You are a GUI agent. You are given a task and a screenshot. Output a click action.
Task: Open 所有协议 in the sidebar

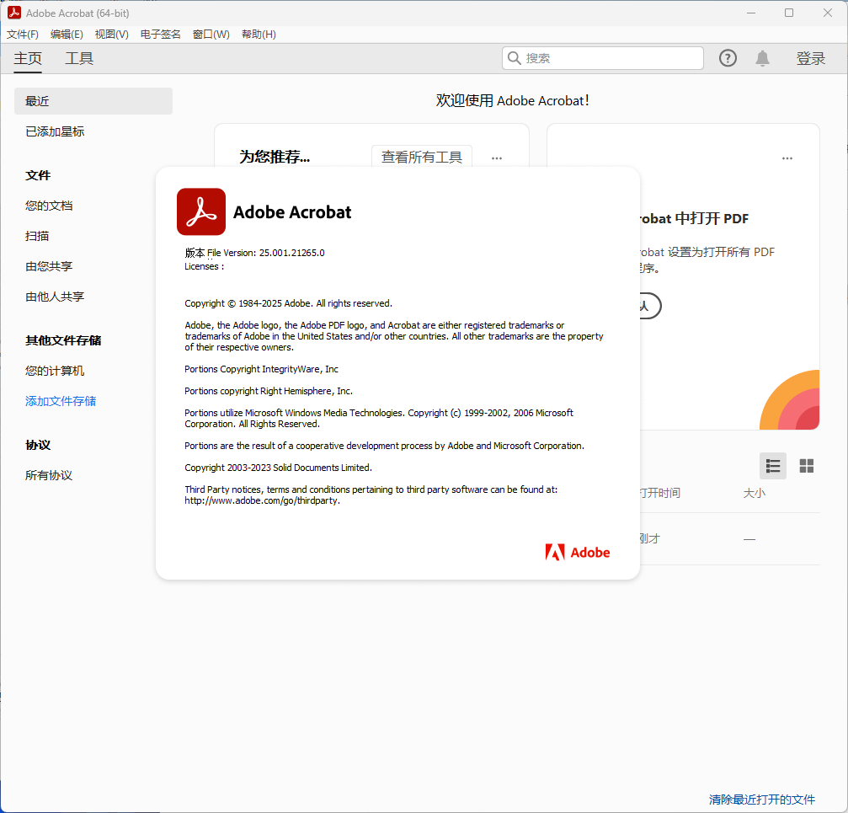tap(49, 475)
